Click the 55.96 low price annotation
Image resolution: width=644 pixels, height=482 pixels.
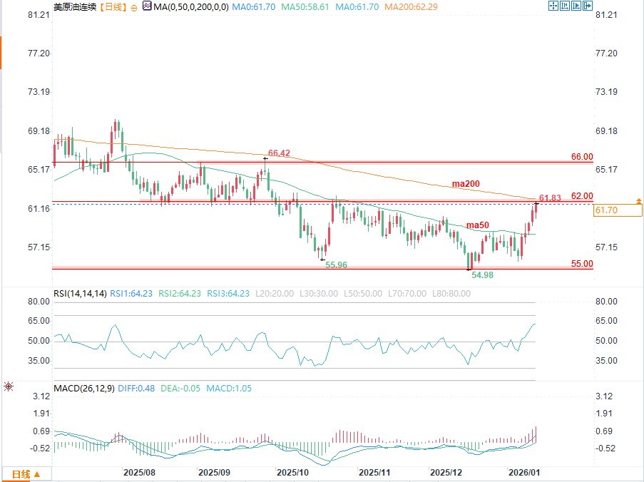coord(337,265)
